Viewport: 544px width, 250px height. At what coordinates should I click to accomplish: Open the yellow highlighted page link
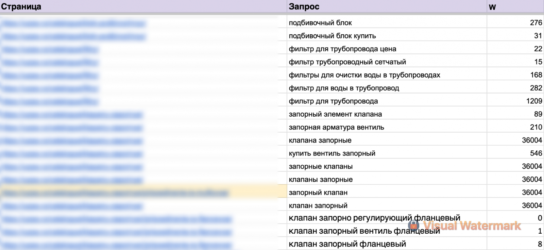point(115,193)
